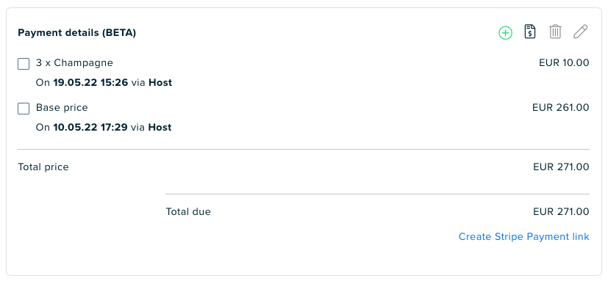Select the Base price item label
Image resolution: width=608 pixels, height=281 pixels.
[62, 108]
